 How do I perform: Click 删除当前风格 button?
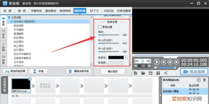pos(79,71)
